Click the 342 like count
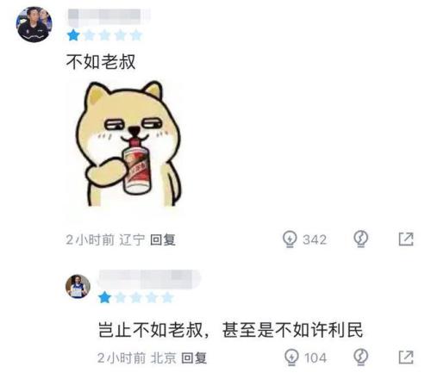This screenshot has width=431, height=379. point(315,239)
